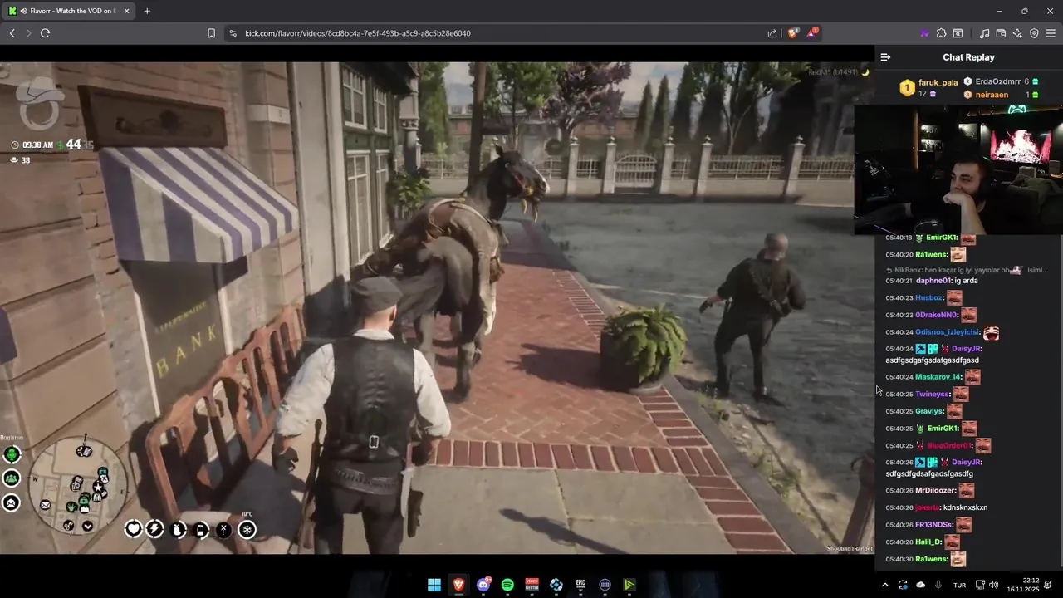Click 0DrakeNN0 username in chat

(x=937, y=315)
